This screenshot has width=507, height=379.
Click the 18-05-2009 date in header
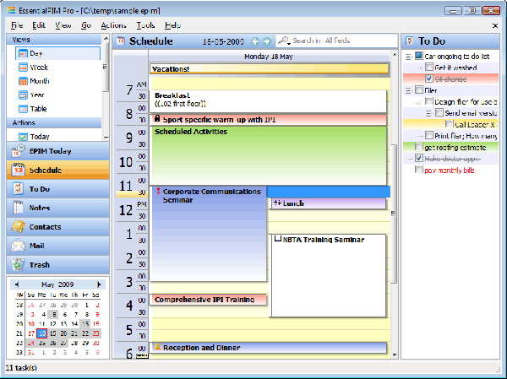pos(223,41)
